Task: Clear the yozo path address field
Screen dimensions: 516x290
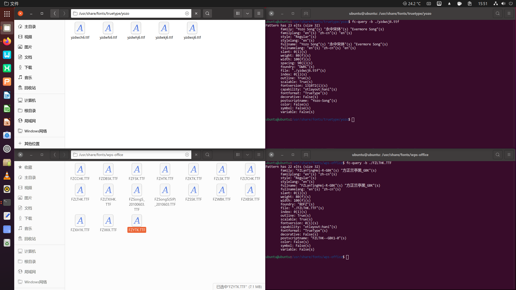Action: [187, 13]
